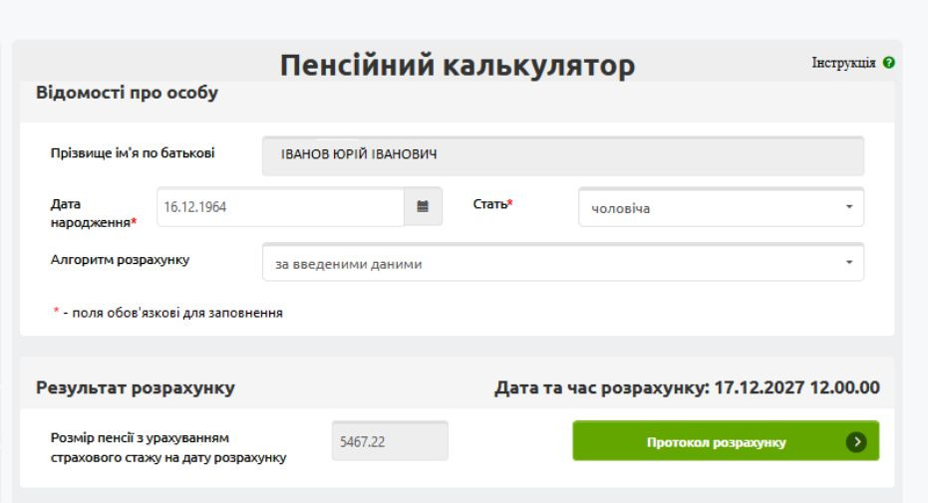Click the Алгоритм розрахунку label

(x=120, y=261)
